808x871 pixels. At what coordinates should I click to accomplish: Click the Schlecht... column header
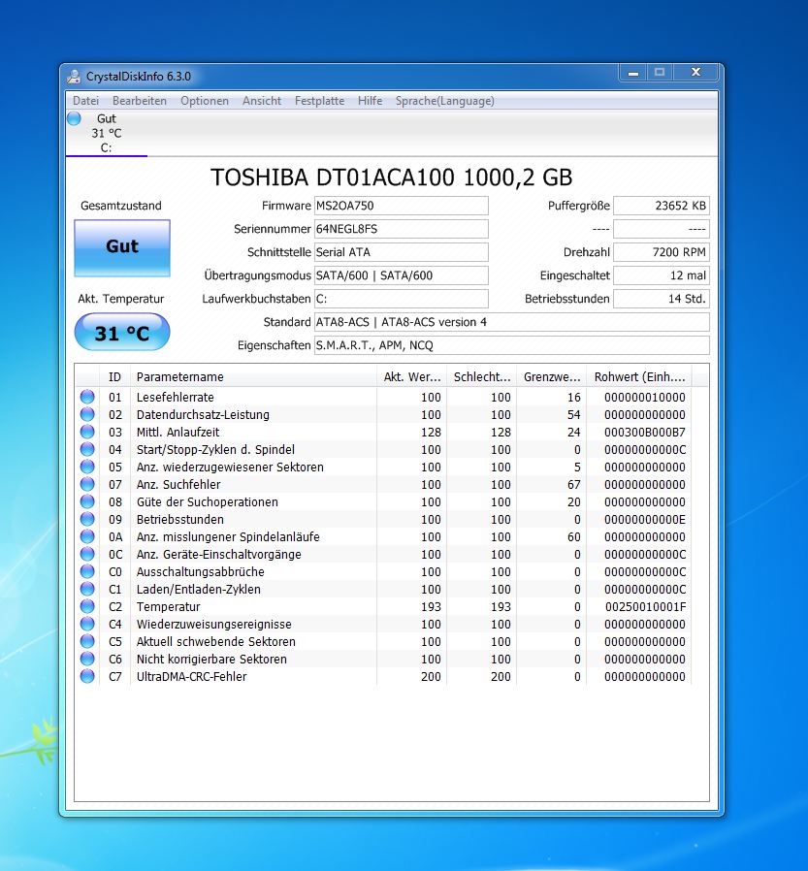[x=482, y=376]
